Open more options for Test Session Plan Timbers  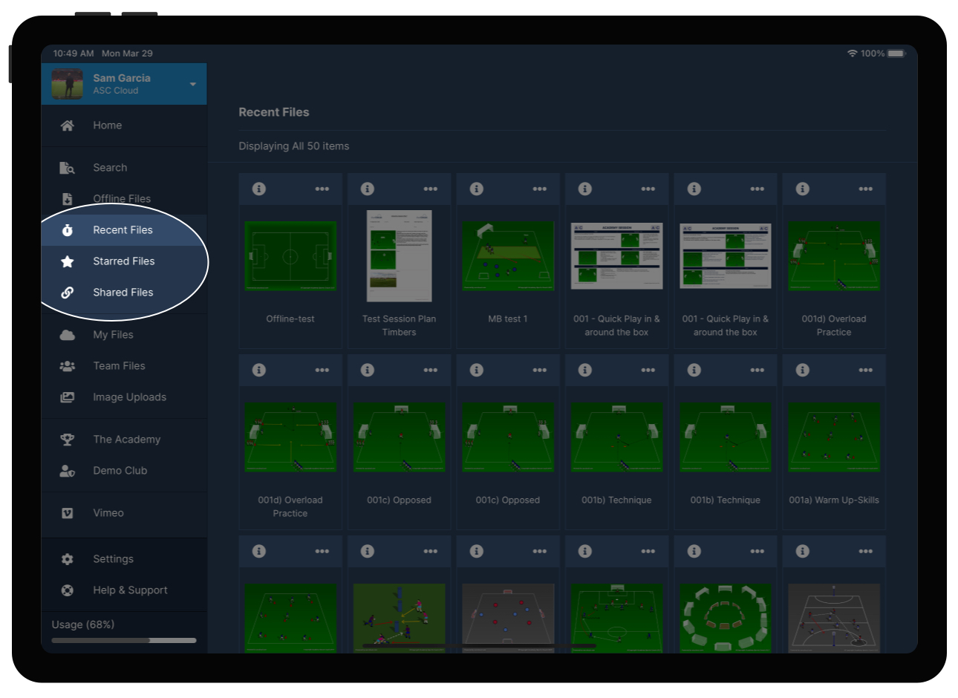pyautogui.click(x=431, y=189)
